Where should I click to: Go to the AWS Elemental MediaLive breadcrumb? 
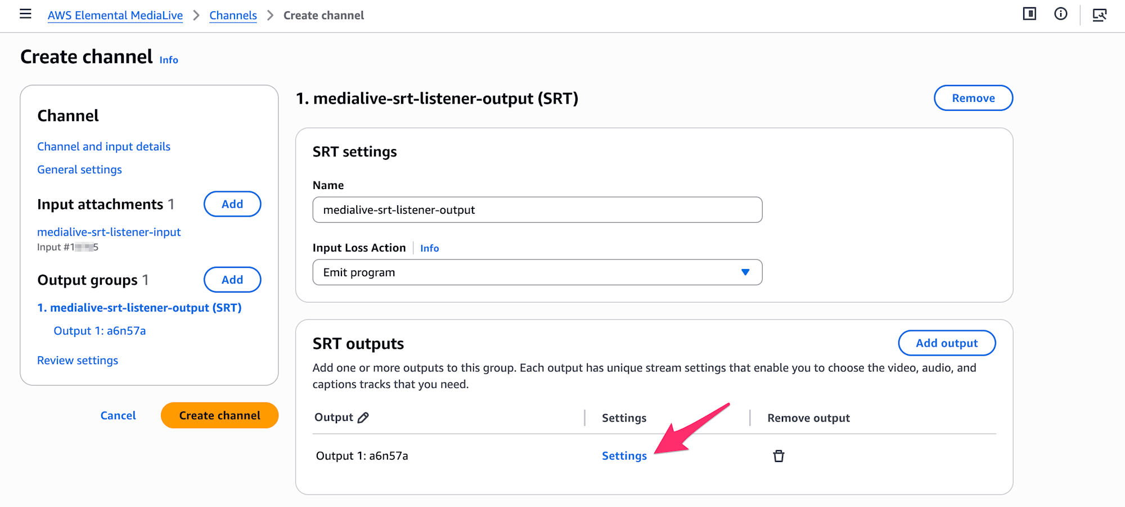115,16
